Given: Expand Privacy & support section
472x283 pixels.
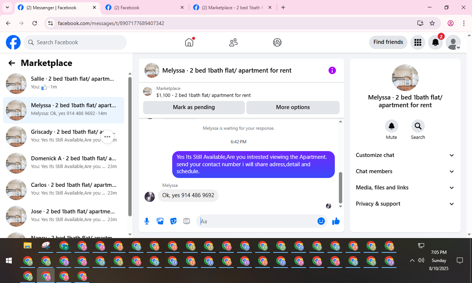Looking at the screenshot, I should 405,204.
